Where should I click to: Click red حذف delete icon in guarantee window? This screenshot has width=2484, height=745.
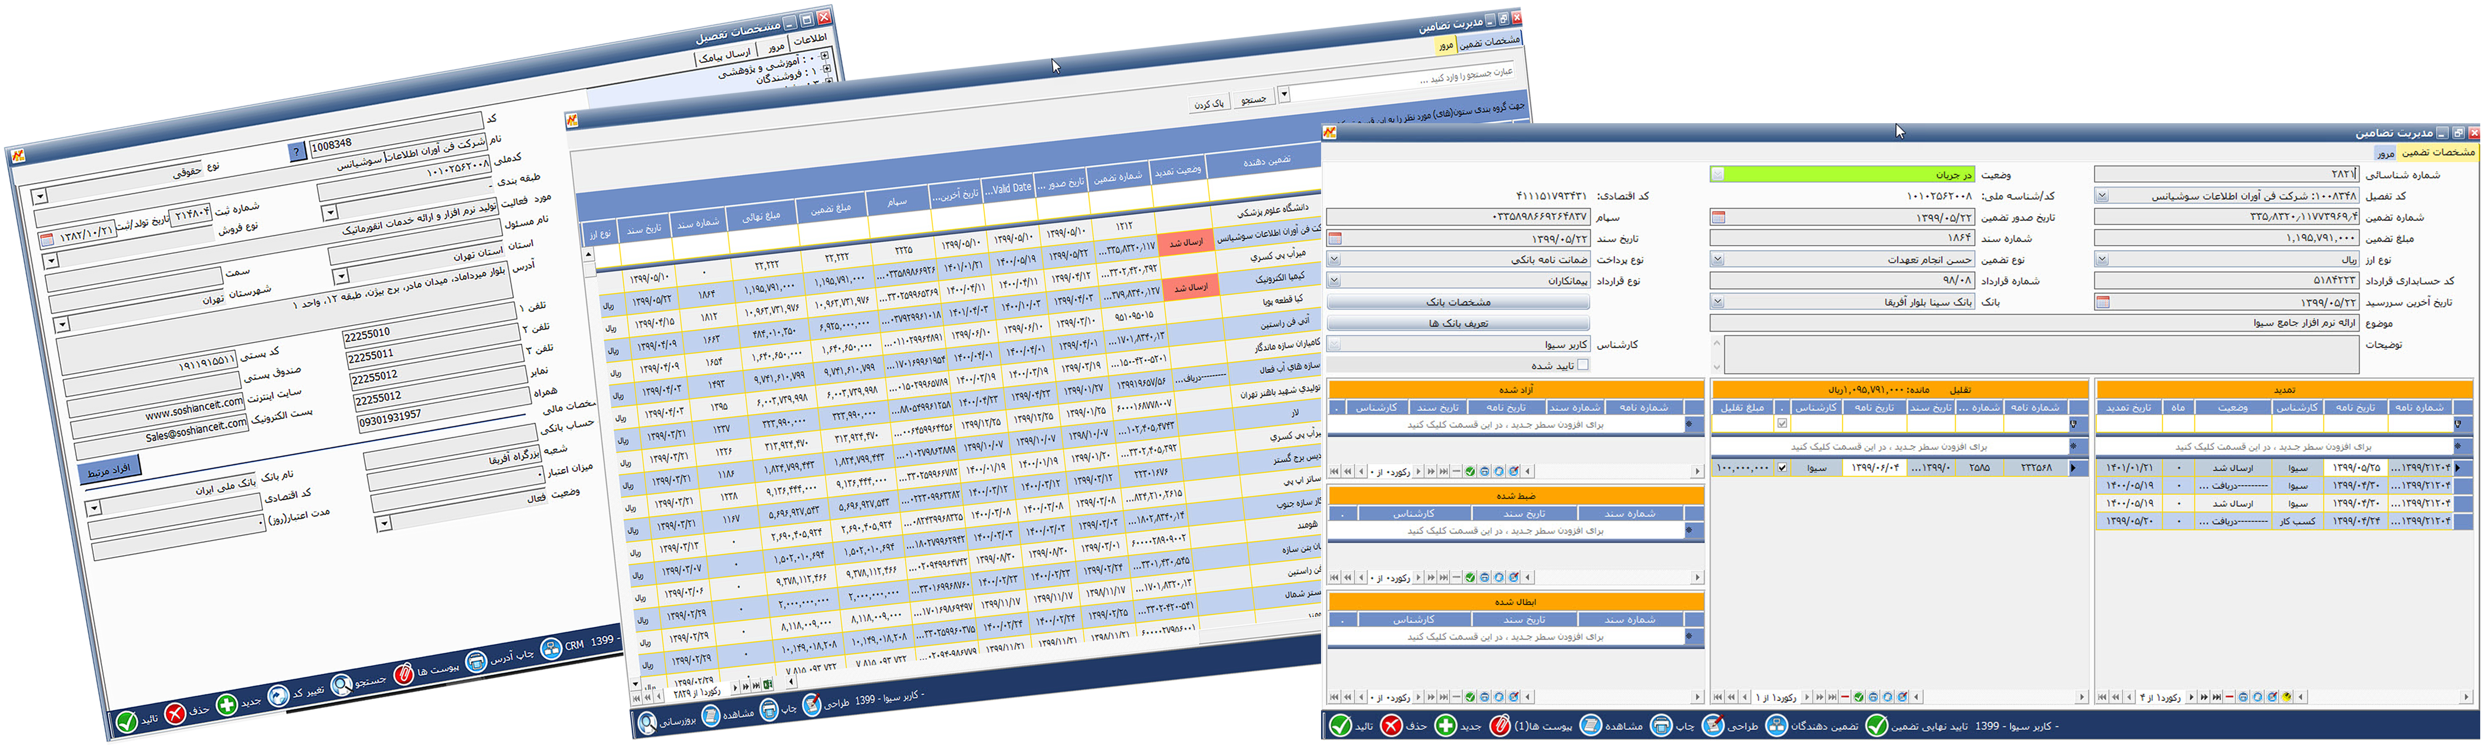1391,726
